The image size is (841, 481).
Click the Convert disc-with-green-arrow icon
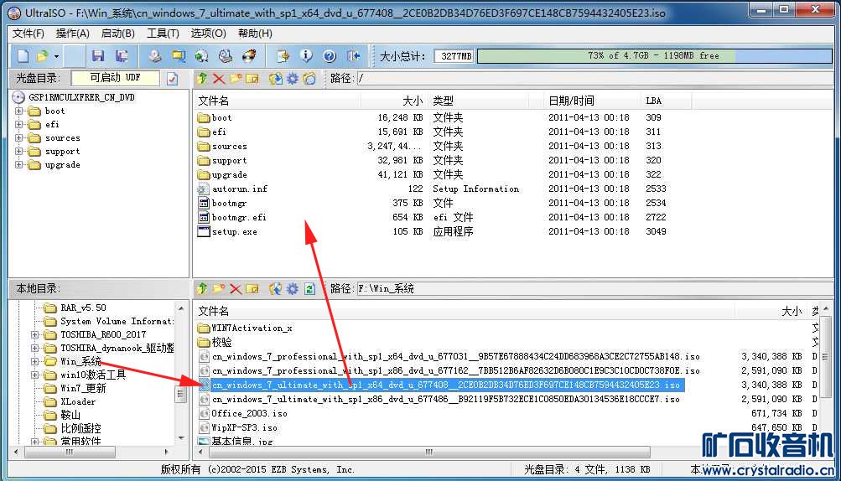pos(201,56)
